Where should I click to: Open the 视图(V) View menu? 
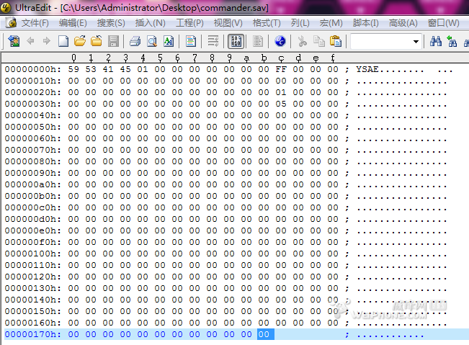click(x=228, y=23)
